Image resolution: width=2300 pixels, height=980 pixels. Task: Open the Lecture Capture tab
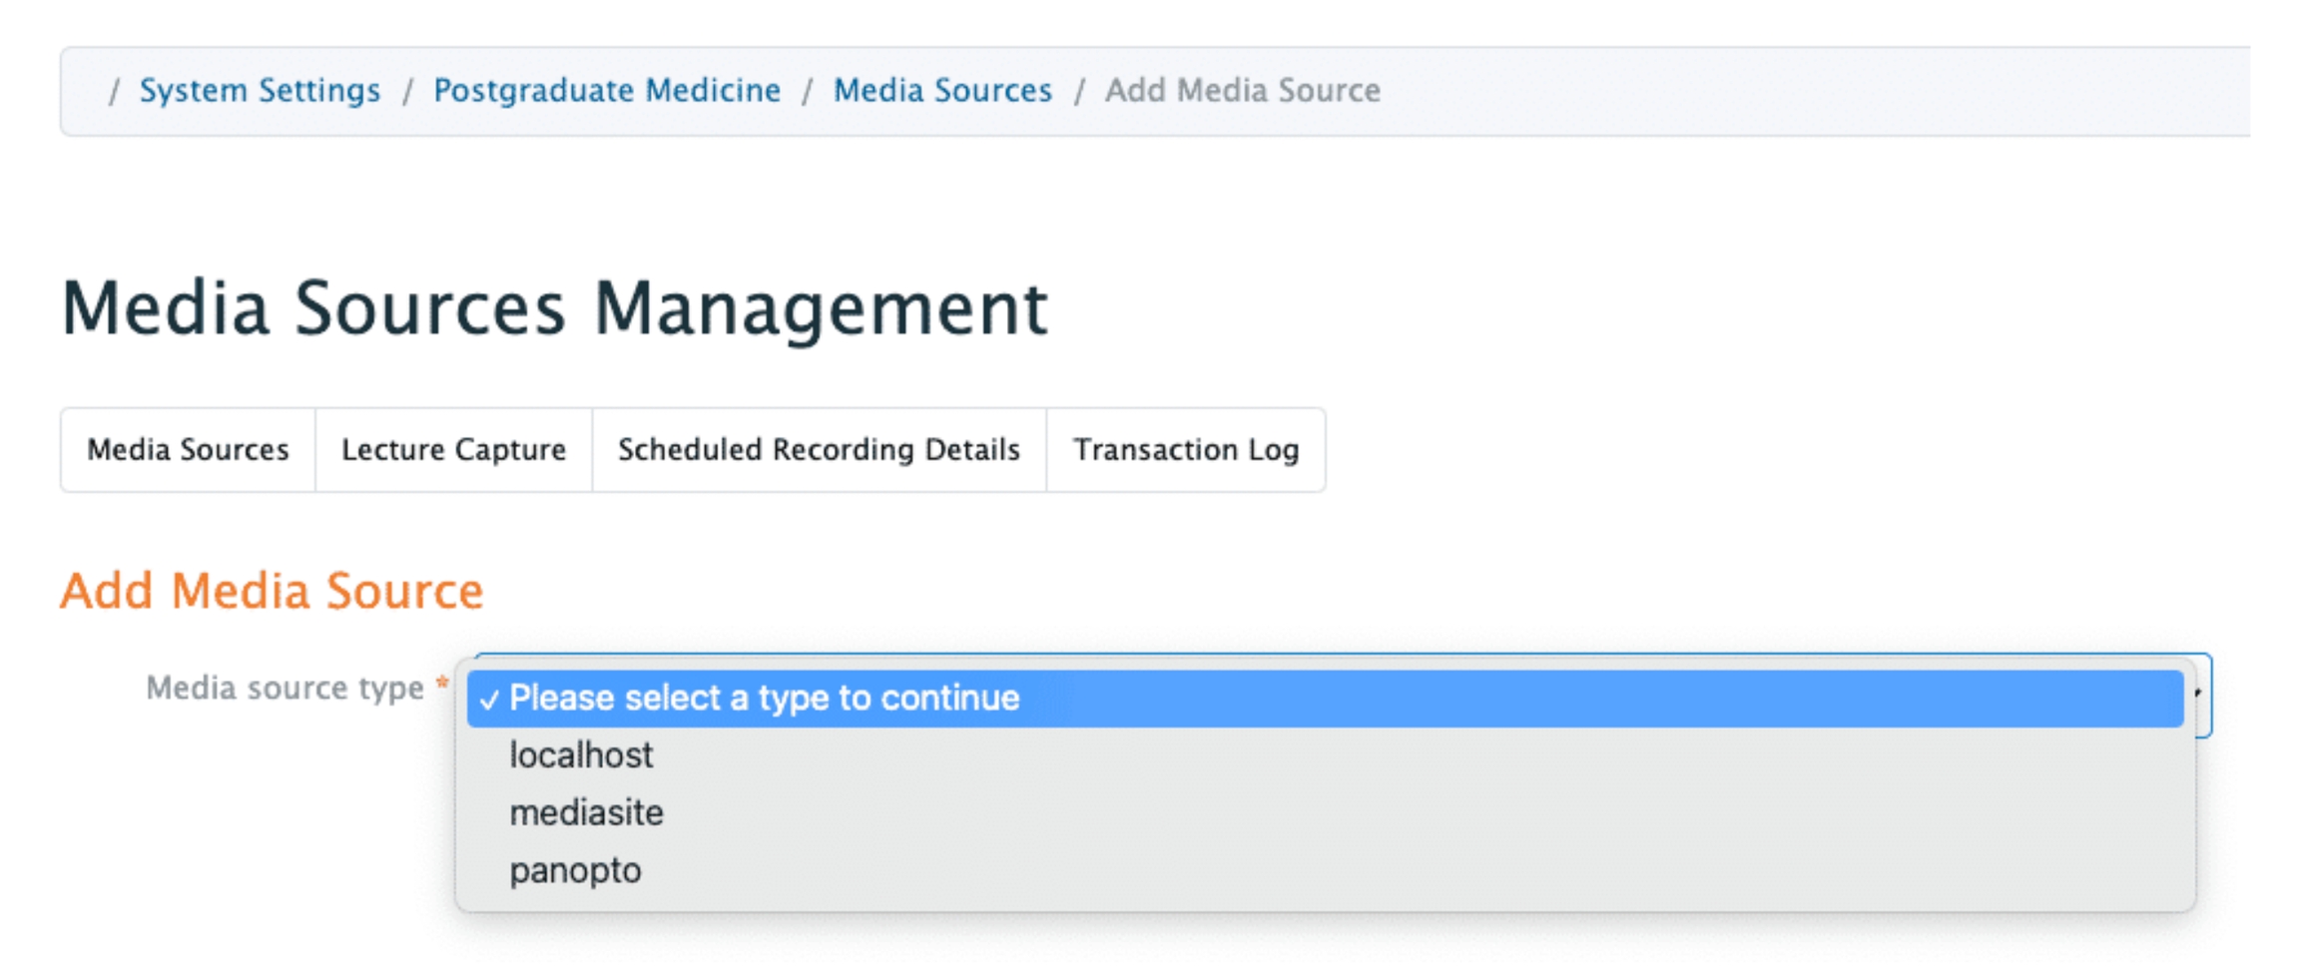tap(453, 450)
